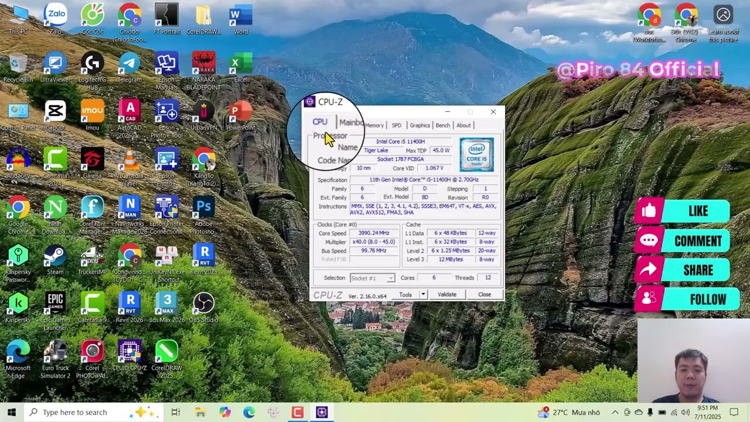Open the Cốc Cốc browser icon
Image resolution: width=750 pixels, height=422 pixels.
pos(92,19)
